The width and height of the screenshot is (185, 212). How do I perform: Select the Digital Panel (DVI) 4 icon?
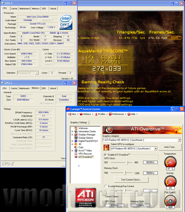click(76, 141)
